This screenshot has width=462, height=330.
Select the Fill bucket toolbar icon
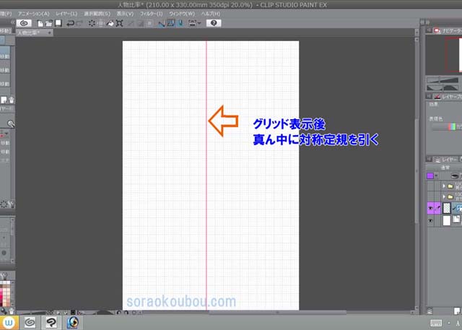click(110, 23)
